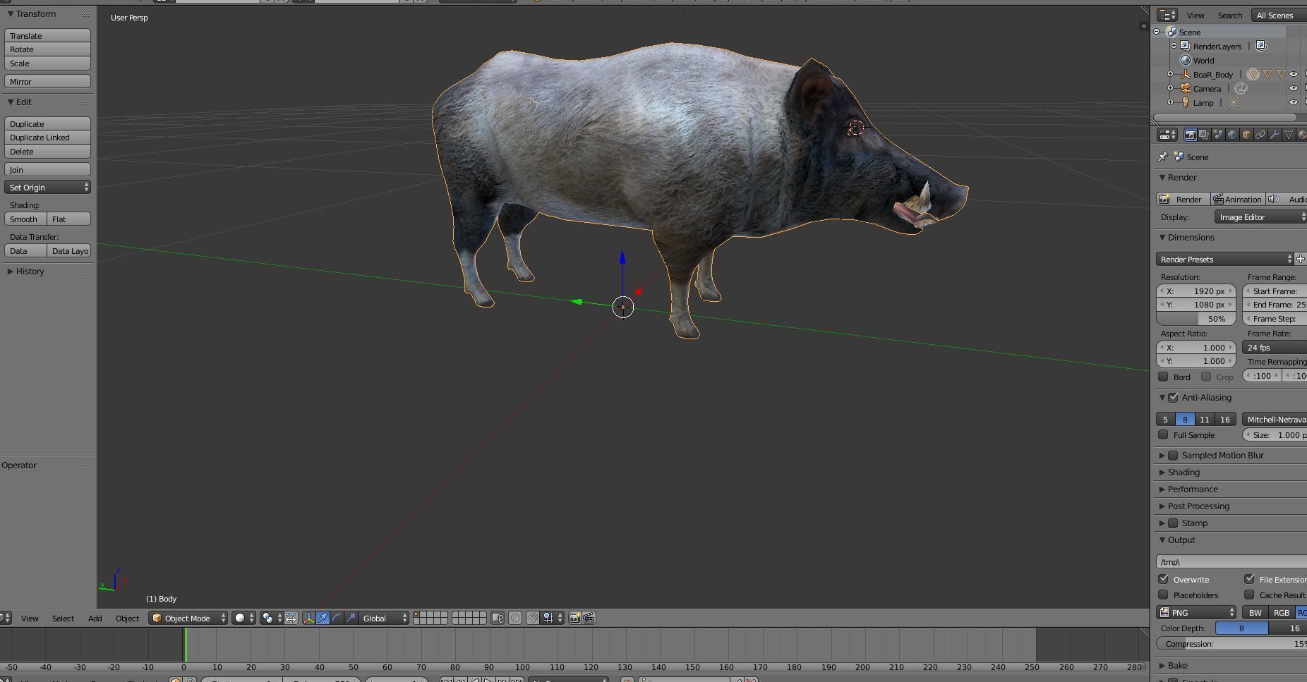Click the OpenGL render animation clapper icon
This screenshot has width=1307, height=682.
589,618
